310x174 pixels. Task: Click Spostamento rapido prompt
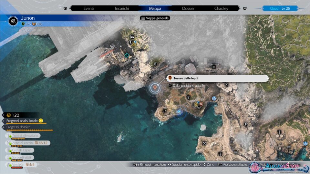[184, 165]
